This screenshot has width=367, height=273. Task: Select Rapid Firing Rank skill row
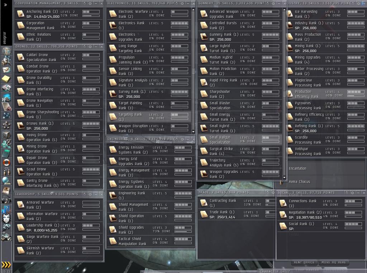click(x=240, y=83)
